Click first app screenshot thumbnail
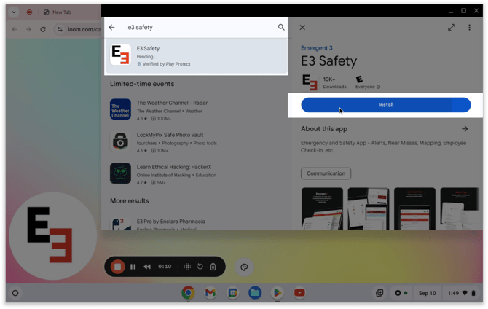The width and height of the screenshot is (488, 309). [x=322, y=208]
